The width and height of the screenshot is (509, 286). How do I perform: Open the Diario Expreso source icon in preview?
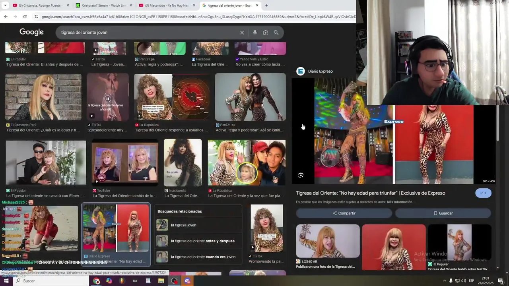click(301, 71)
